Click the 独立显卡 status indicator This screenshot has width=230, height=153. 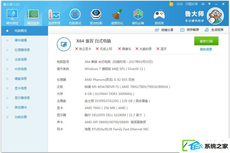[83, 49]
